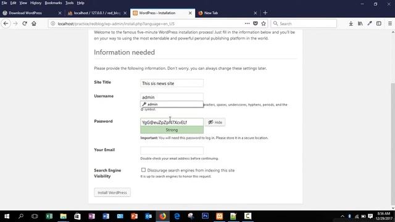The image size is (395, 222).
Task: Launch Photoshop from the taskbar
Action: (x=206, y=216)
